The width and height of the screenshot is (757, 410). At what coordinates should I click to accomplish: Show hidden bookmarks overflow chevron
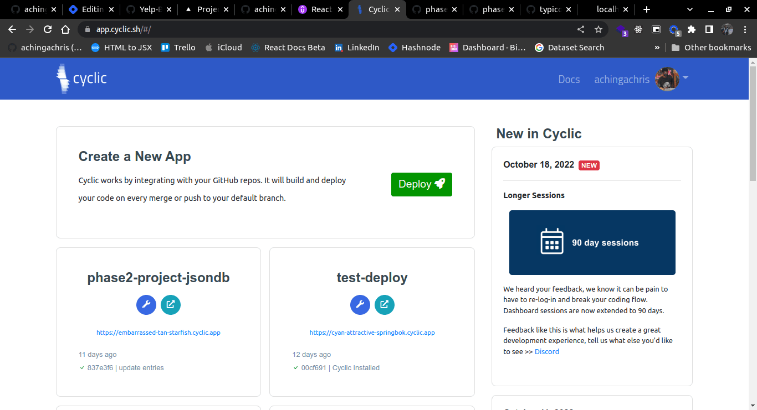(657, 48)
